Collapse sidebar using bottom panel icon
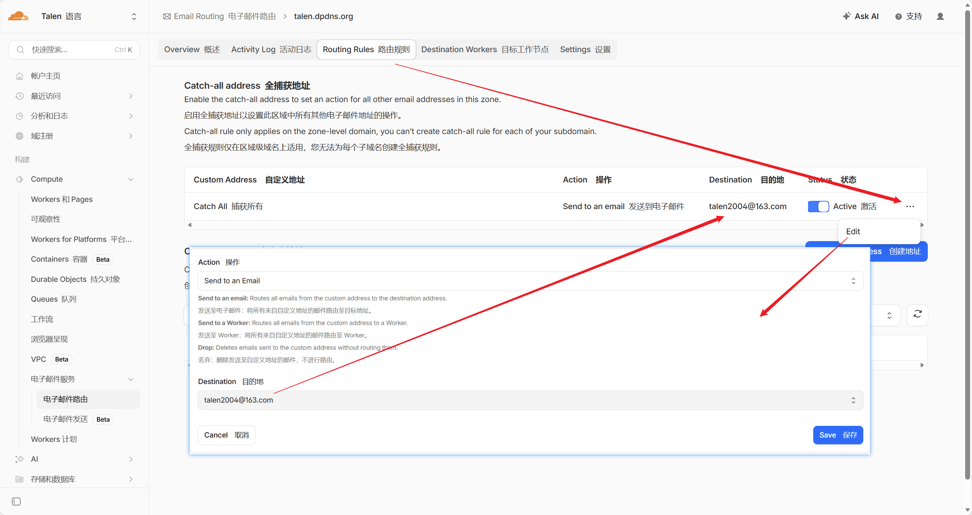The image size is (972, 515). click(x=16, y=501)
